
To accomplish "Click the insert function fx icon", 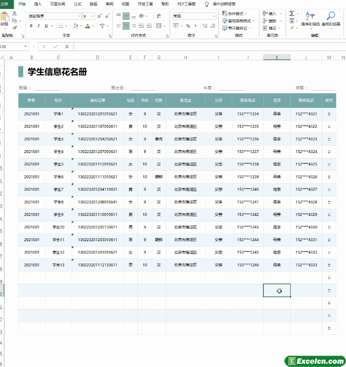I will pyautogui.click(x=67, y=47).
